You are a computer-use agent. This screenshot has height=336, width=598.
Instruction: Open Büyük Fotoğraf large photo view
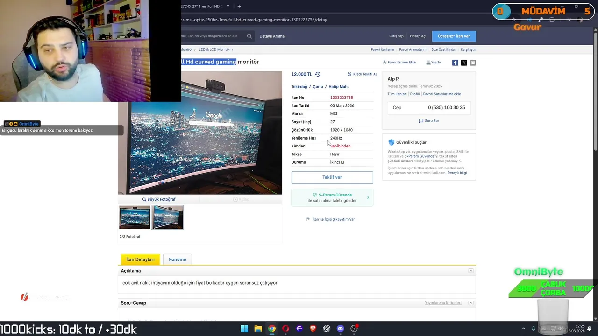[x=159, y=199]
